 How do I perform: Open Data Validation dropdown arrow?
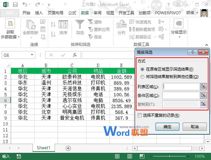click(155, 37)
